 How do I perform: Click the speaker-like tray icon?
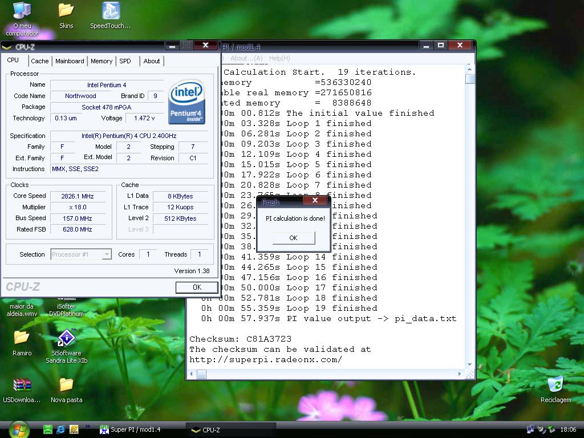click(542, 429)
